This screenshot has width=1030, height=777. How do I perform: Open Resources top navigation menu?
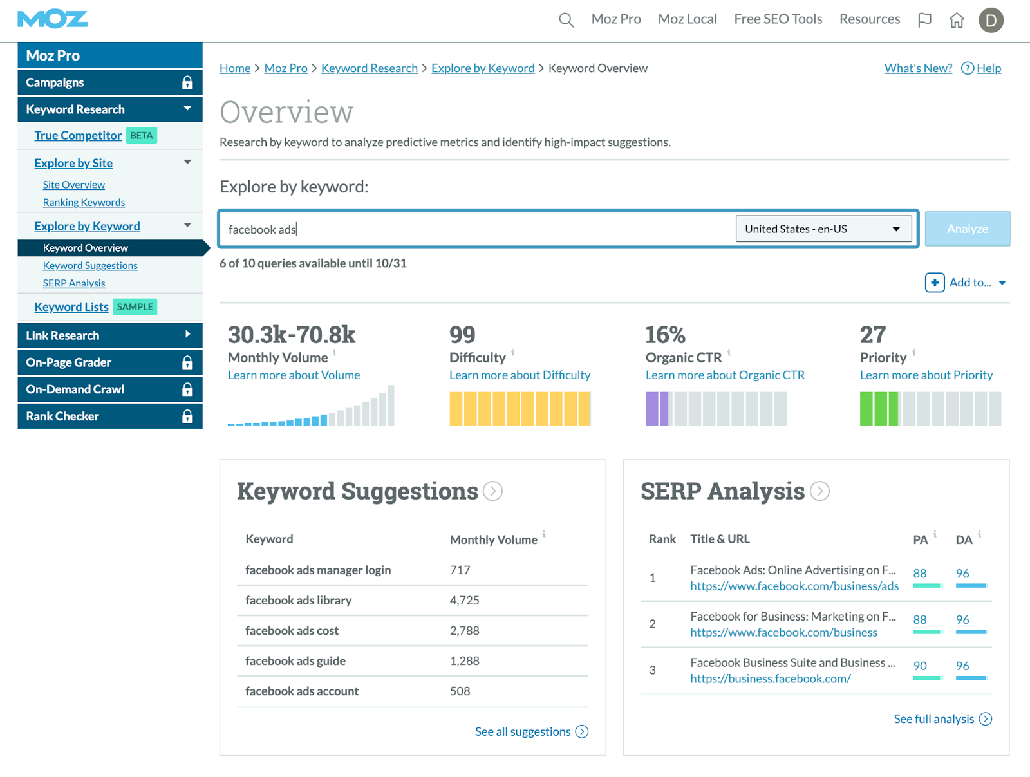point(870,19)
